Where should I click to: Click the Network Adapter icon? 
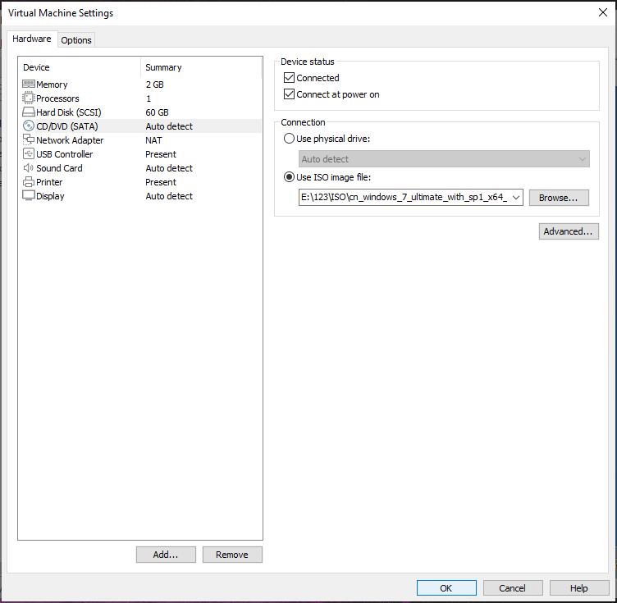tap(29, 140)
